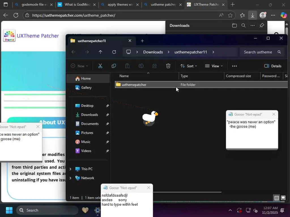
Task: Add a new Explorer tab
Action: point(142,41)
